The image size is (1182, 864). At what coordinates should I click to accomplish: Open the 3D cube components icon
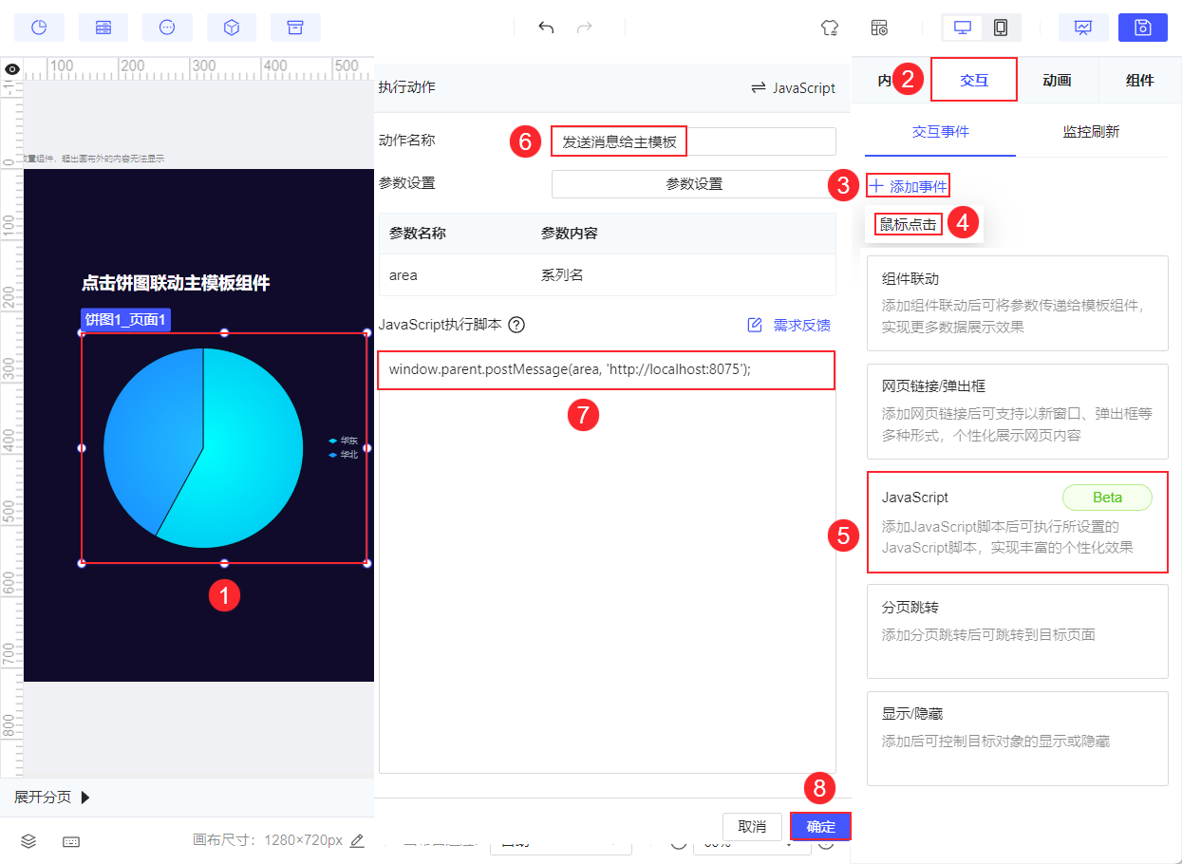pyautogui.click(x=232, y=28)
